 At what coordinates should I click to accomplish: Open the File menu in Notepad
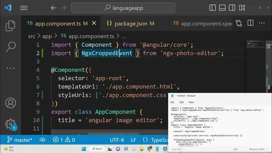click(173, 102)
